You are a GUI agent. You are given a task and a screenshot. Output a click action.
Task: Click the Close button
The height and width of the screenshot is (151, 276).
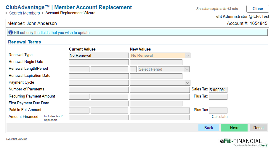pos(258,9)
